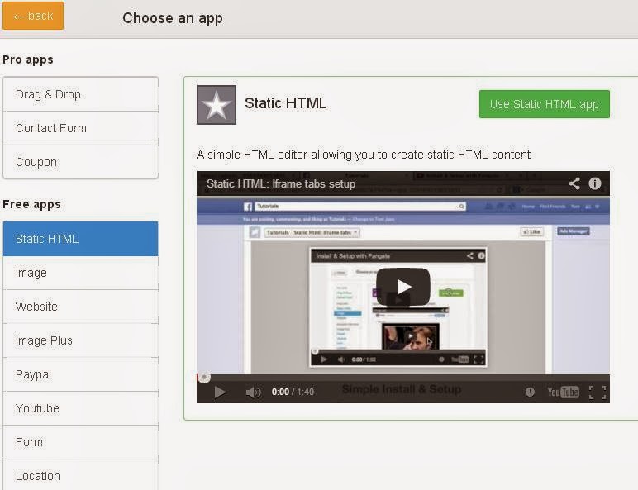
Task: Click the 'Choose an app' page title
Action: [x=173, y=18]
